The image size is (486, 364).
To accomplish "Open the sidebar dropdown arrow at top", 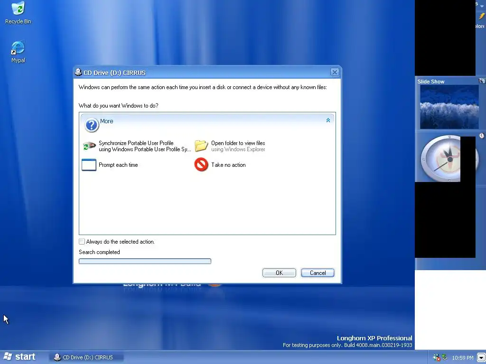I will point(482,6).
